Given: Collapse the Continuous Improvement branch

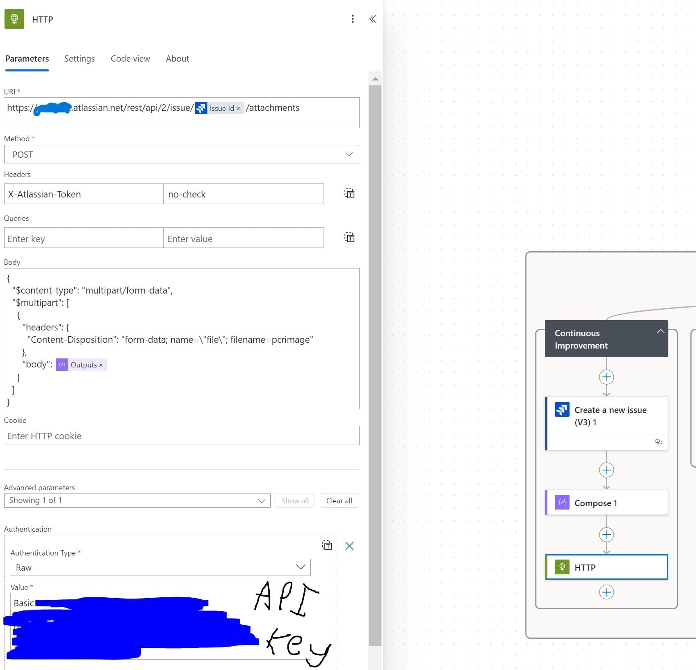Looking at the screenshot, I should point(660,331).
